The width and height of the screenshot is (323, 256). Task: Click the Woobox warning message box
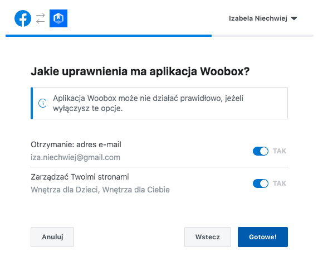[x=159, y=103]
